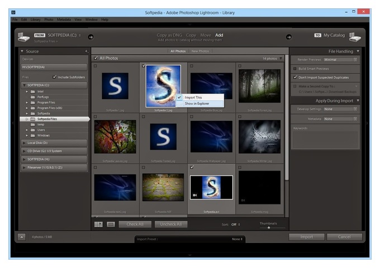Open Import Preset dropdown
This screenshot has height=268, width=380.
click(237, 239)
